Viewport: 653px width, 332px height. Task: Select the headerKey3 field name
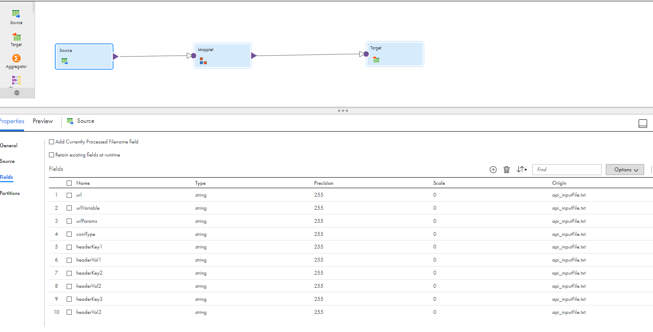point(89,299)
